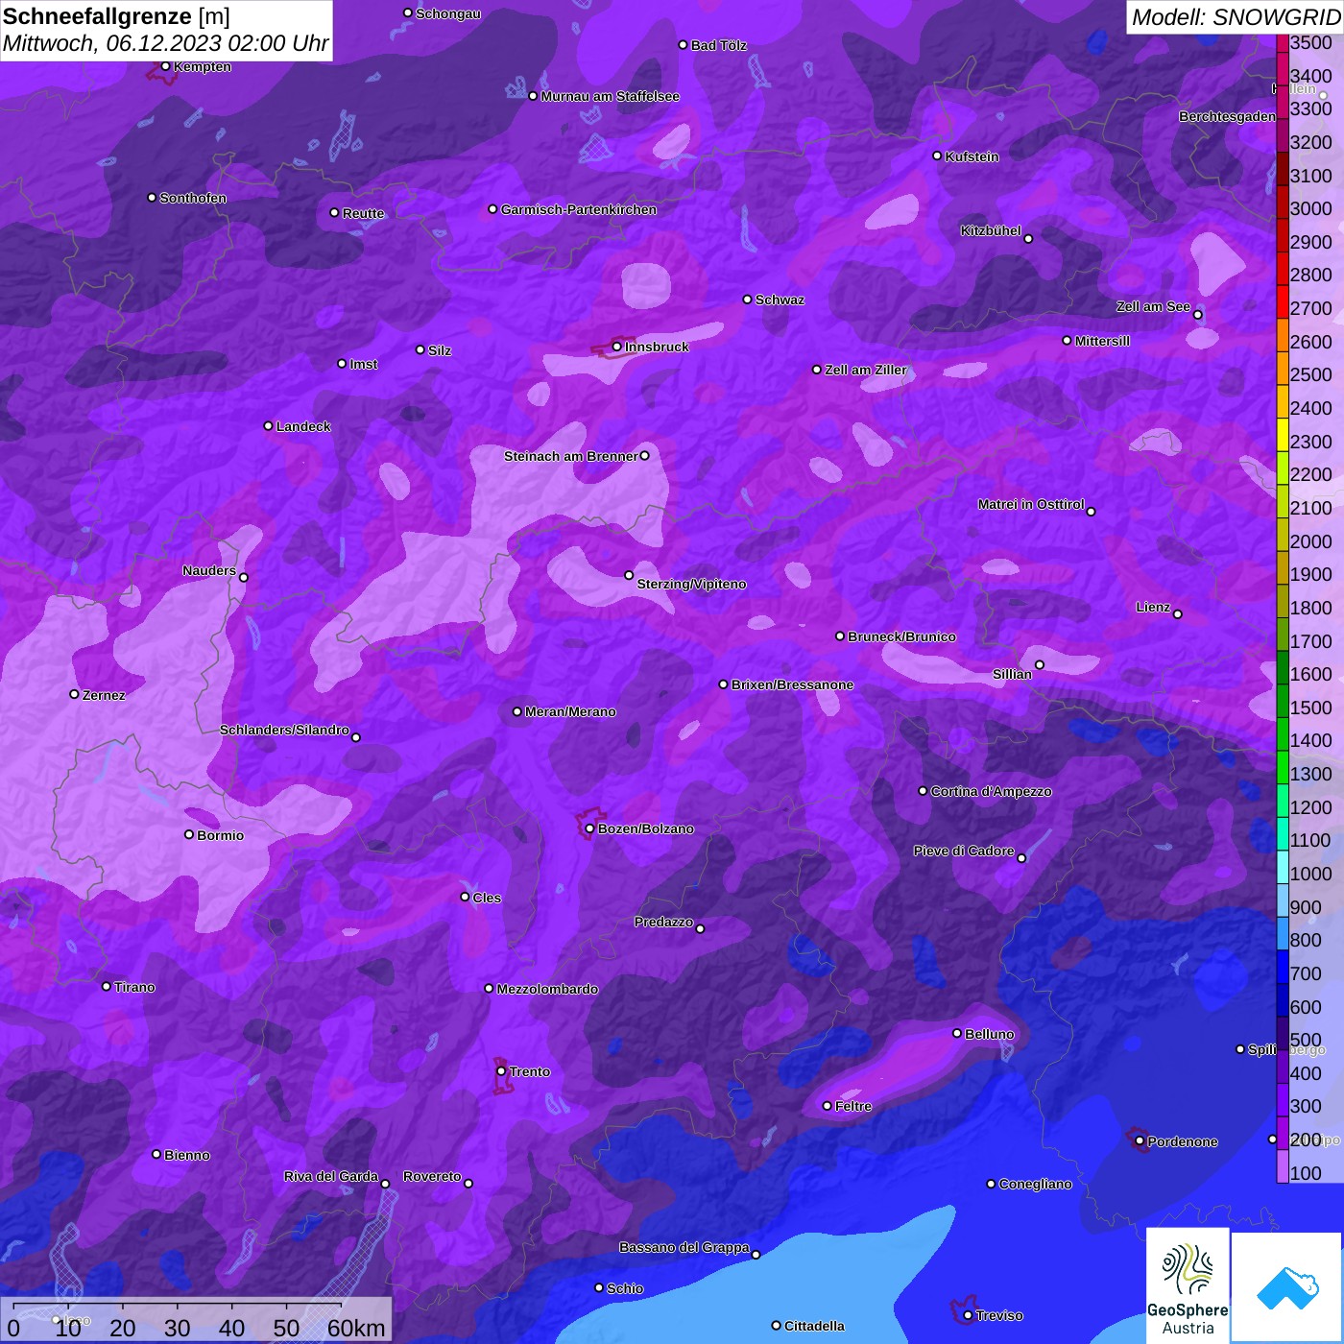Select the Lienz location dot
The width and height of the screenshot is (1344, 1344).
click(x=1178, y=613)
